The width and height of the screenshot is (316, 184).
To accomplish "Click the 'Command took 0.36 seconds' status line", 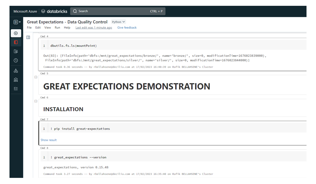I will tap(128, 67).
